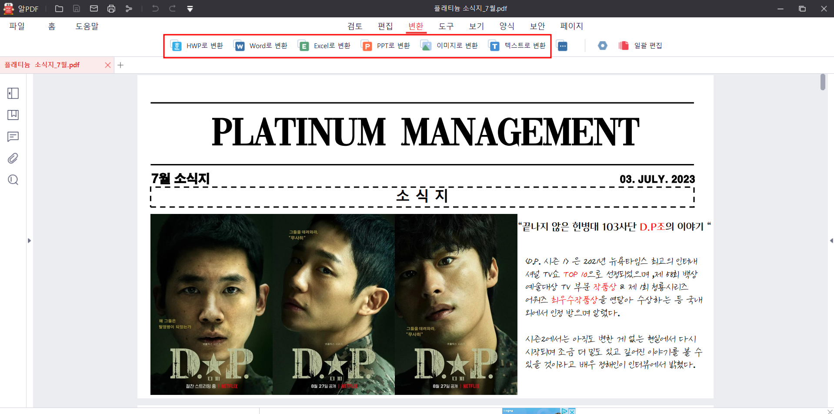Click the 알PDF app logo
Screen dimensions: 834x414
[9, 9]
